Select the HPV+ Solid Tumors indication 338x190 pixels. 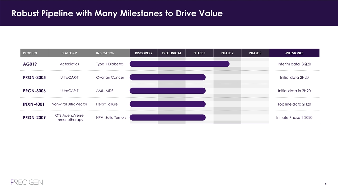point(111,117)
